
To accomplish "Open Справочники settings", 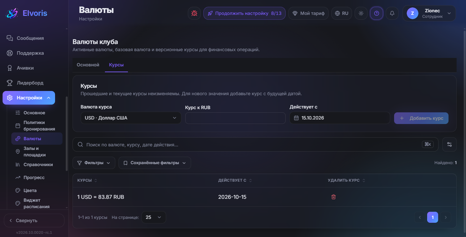I will (37, 164).
